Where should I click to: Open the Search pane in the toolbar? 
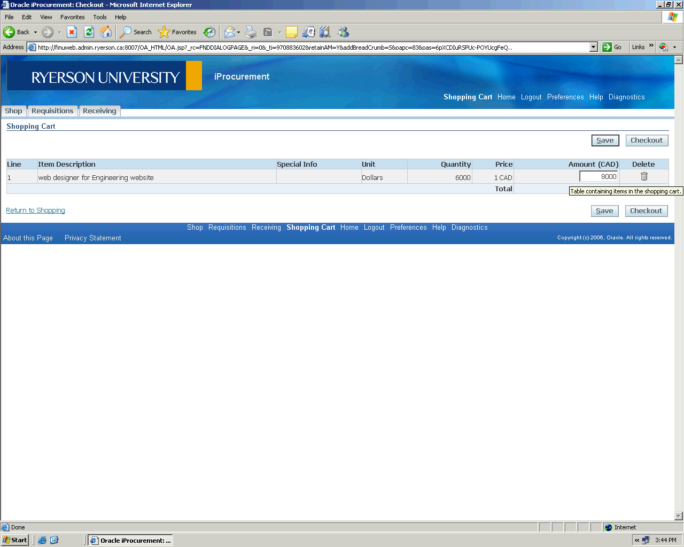tap(136, 32)
